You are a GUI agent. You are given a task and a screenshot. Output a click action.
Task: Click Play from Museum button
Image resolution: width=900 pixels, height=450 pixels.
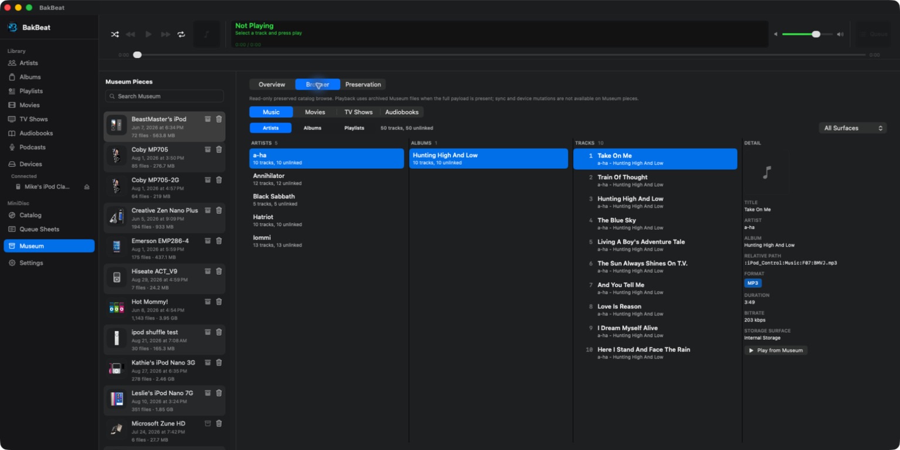tap(776, 350)
